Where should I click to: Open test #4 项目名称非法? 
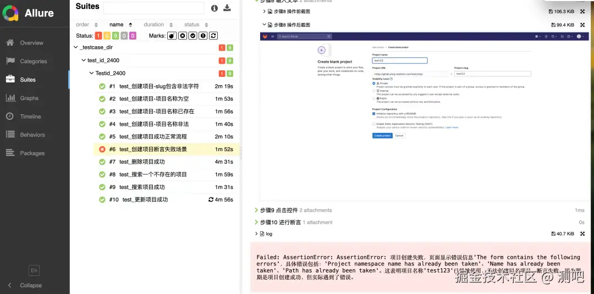point(167,124)
